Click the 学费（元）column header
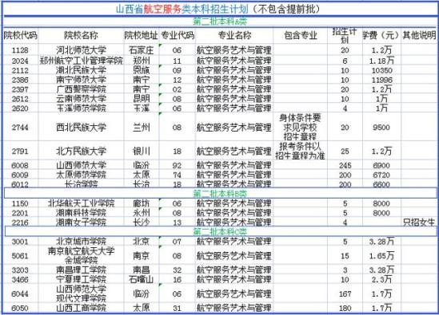 tap(381, 35)
